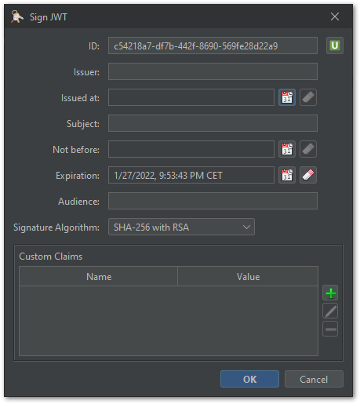
Task: Open calendar picker for Issued at
Action: coord(287,97)
